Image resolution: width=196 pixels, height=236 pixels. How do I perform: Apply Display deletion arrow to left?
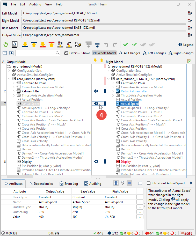pos(96,161)
